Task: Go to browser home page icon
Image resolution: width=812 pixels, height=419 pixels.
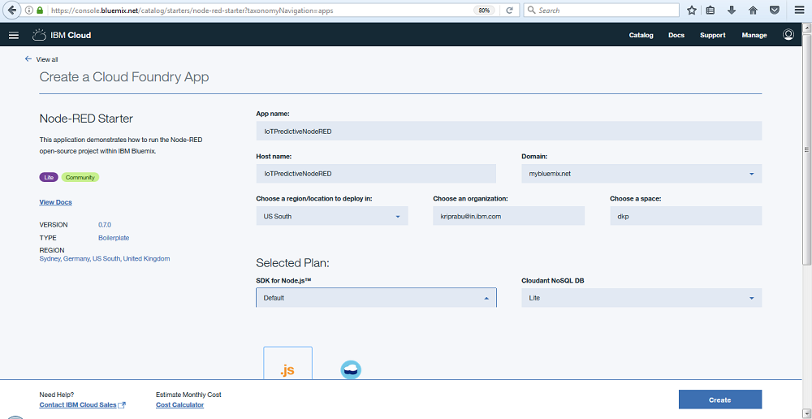Action: pyautogui.click(x=753, y=11)
